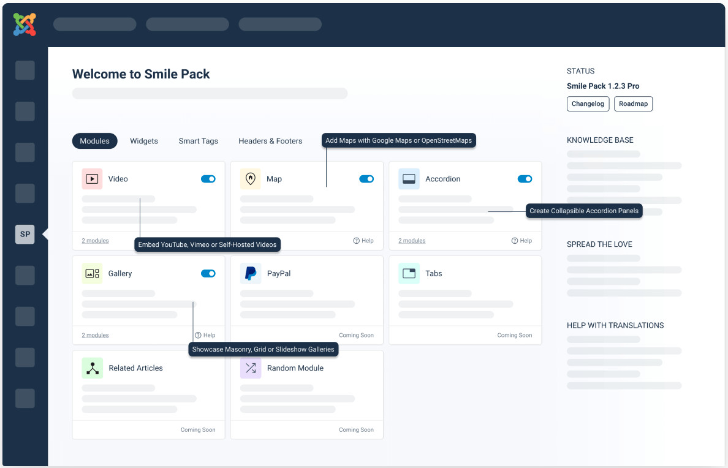The width and height of the screenshot is (728, 468).
Task: Turn off the Map module toggle
Action: coord(366,179)
